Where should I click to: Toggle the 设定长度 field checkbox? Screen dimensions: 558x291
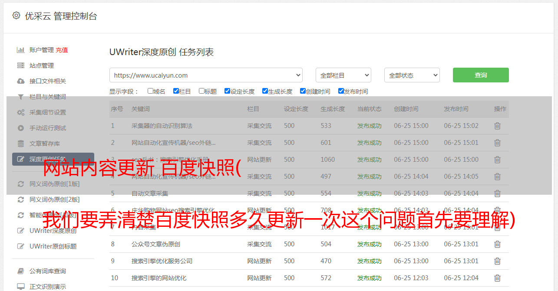pos(227,91)
